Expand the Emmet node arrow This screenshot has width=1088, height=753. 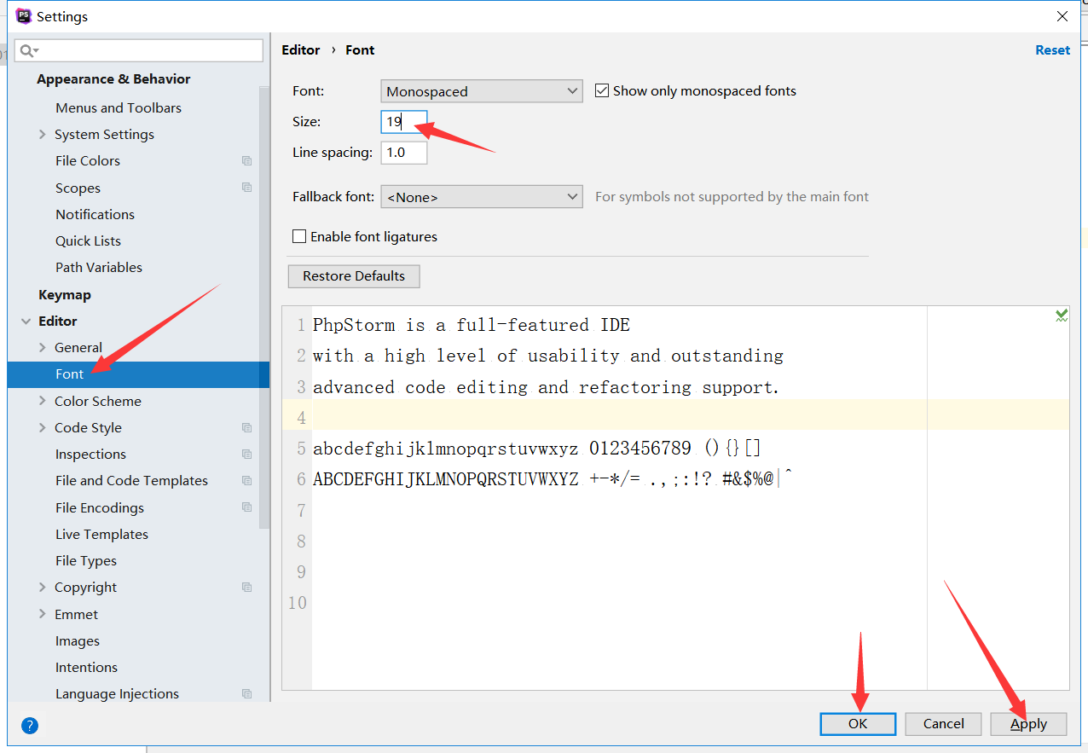pyautogui.click(x=43, y=614)
